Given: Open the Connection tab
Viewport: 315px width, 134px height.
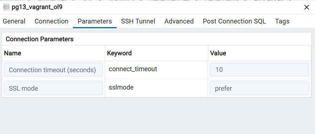Looking at the screenshot, I should coord(51,21).
